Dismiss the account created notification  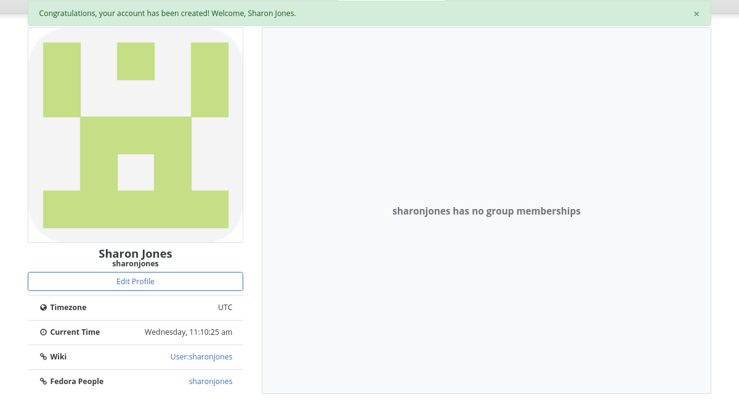(697, 14)
